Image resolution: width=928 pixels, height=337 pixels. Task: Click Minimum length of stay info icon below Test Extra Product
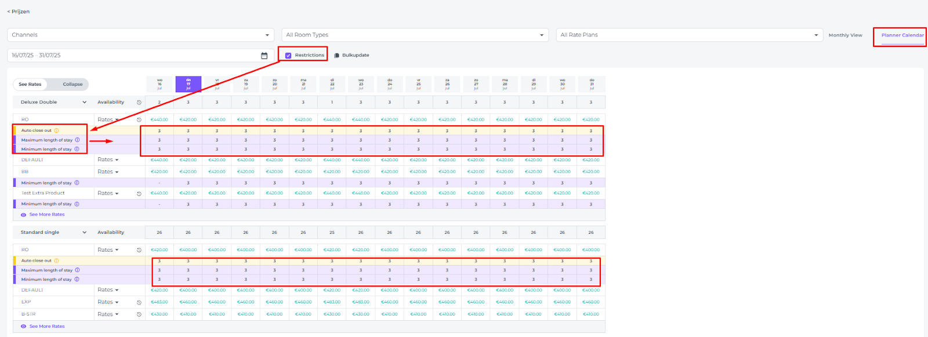click(77, 204)
